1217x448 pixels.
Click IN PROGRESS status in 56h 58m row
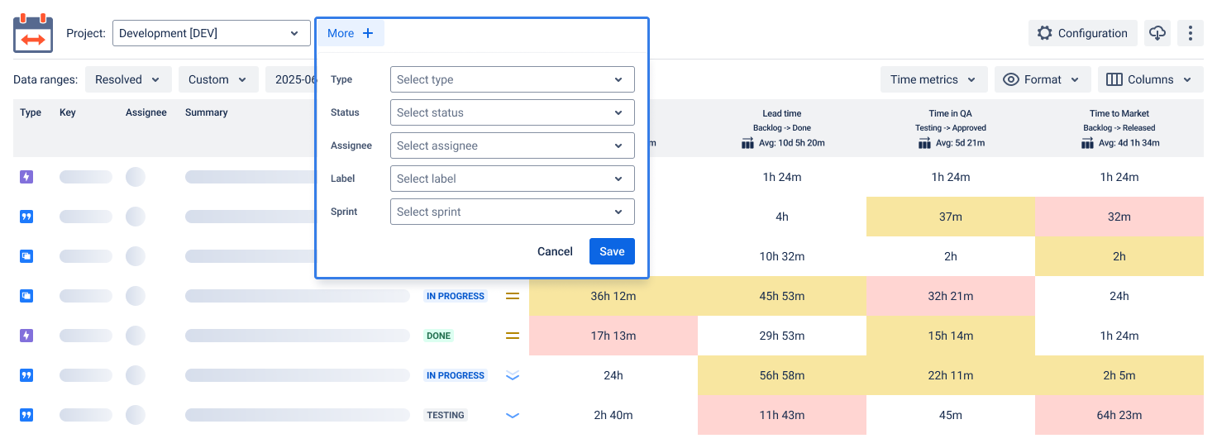(456, 375)
